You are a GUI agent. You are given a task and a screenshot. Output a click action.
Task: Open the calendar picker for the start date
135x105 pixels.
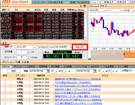48,71
